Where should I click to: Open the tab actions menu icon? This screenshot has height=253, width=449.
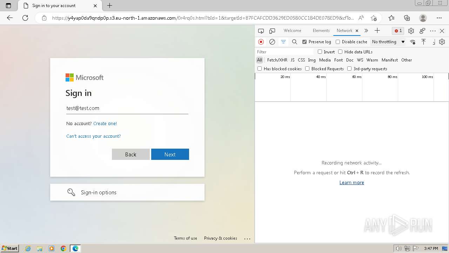tap(8, 6)
